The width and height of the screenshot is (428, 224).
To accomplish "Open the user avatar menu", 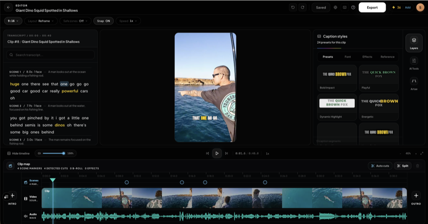I will (x=420, y=7).
